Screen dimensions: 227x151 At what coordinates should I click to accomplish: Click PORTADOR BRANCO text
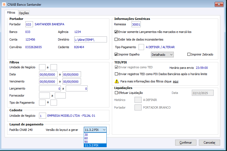pos(157,107)
